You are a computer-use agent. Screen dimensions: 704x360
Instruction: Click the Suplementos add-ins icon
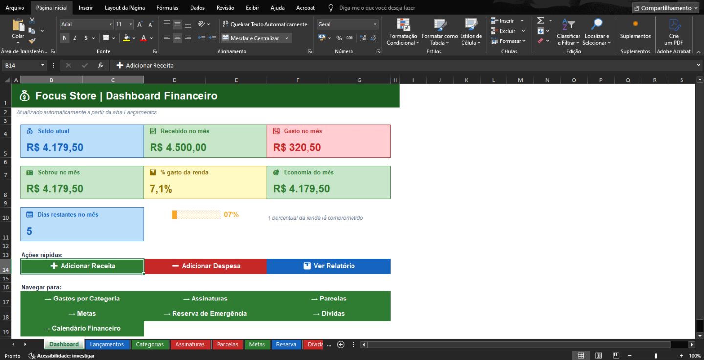pyautogui.click(x=635, y=28)
